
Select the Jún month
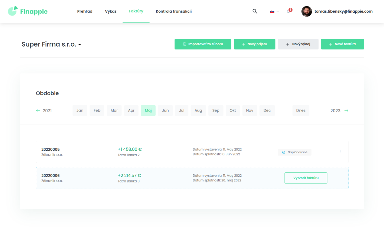pos(165,111)
